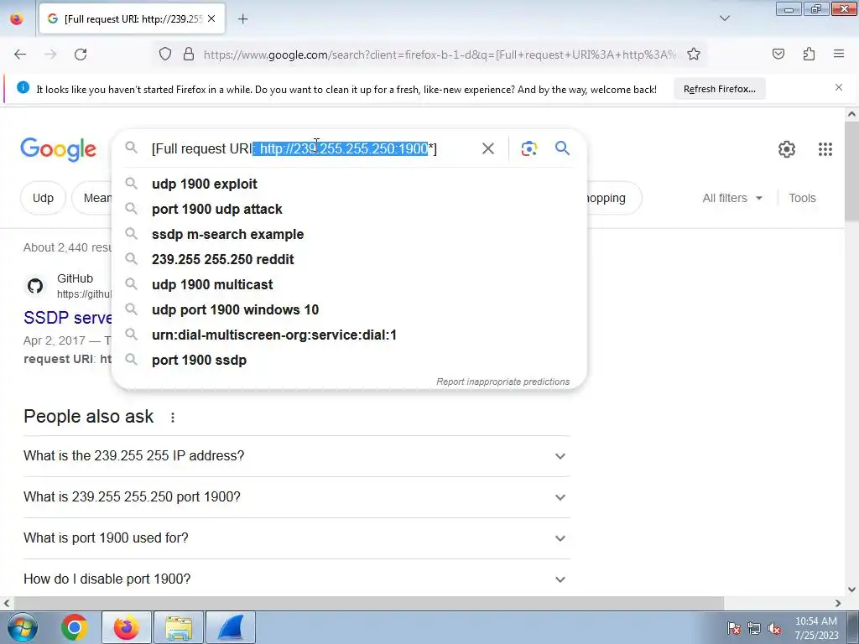Save page to Pocket

778,55
